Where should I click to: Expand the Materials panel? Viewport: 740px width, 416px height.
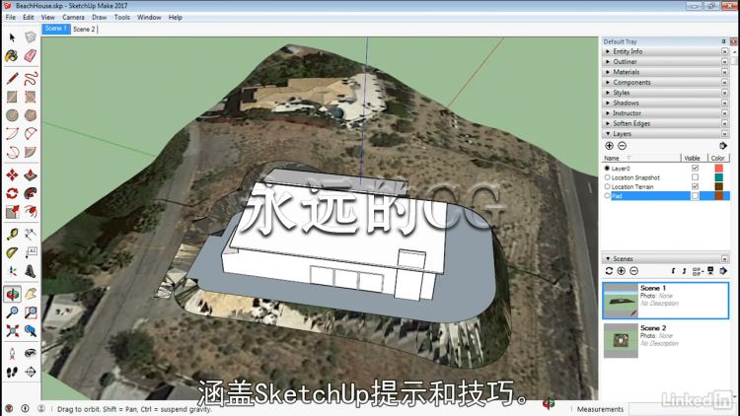[665, 72]
